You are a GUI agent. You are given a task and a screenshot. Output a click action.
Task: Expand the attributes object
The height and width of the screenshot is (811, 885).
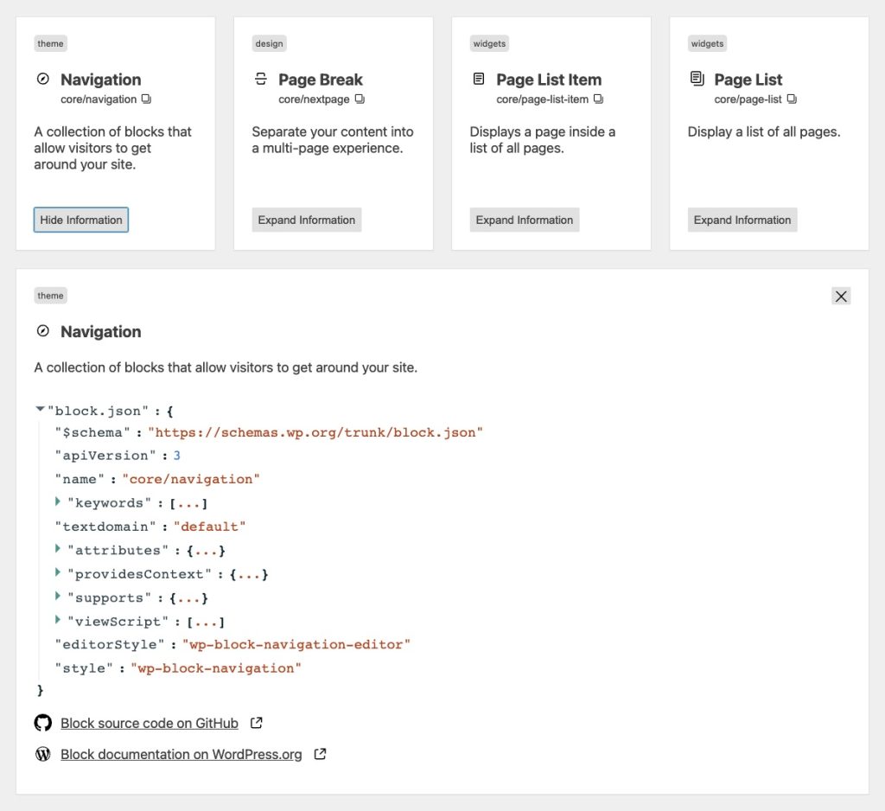point(58,549)
